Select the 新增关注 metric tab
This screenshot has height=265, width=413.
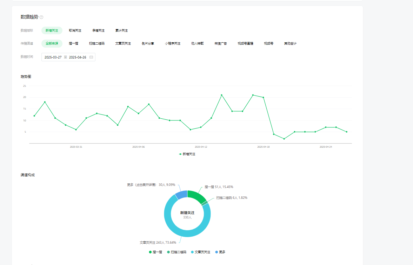point(52,30)
